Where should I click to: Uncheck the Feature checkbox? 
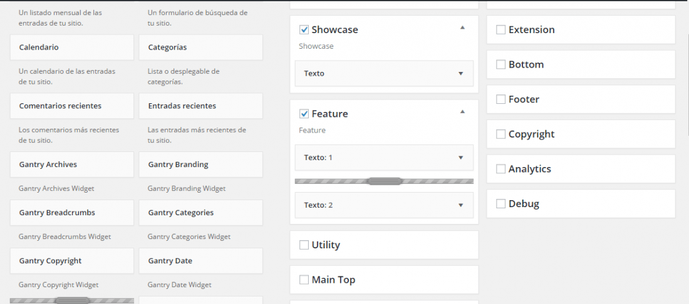[x=304, y=114]
